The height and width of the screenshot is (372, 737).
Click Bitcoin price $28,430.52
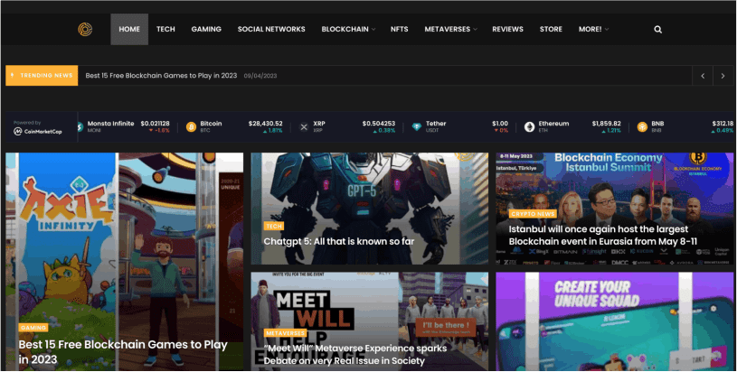[x=266, y=124]
